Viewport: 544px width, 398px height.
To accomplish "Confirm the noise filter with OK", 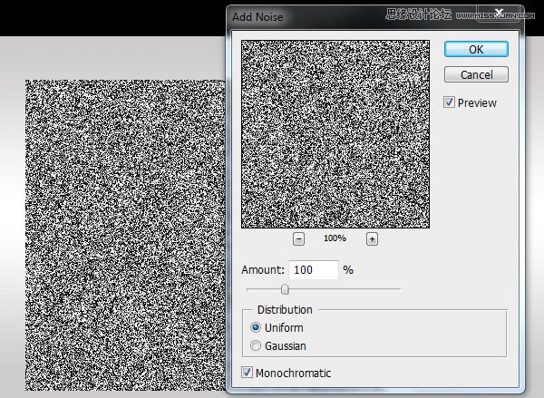I will point(476,49).
